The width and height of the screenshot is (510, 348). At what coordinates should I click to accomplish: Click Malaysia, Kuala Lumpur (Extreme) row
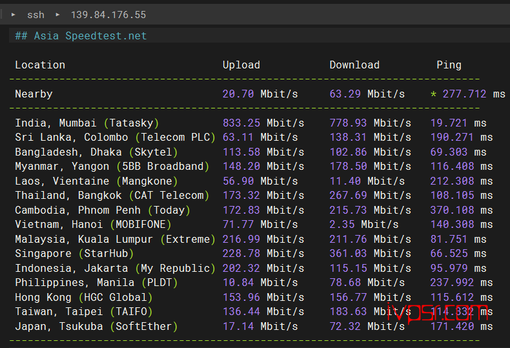115,239
